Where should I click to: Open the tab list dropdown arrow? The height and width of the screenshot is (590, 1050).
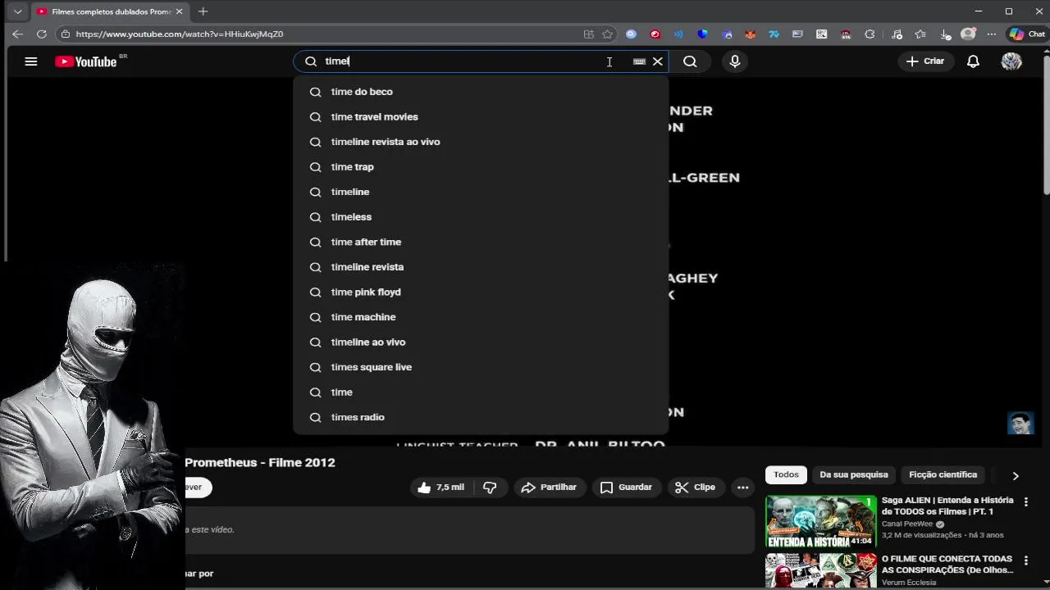17,11
